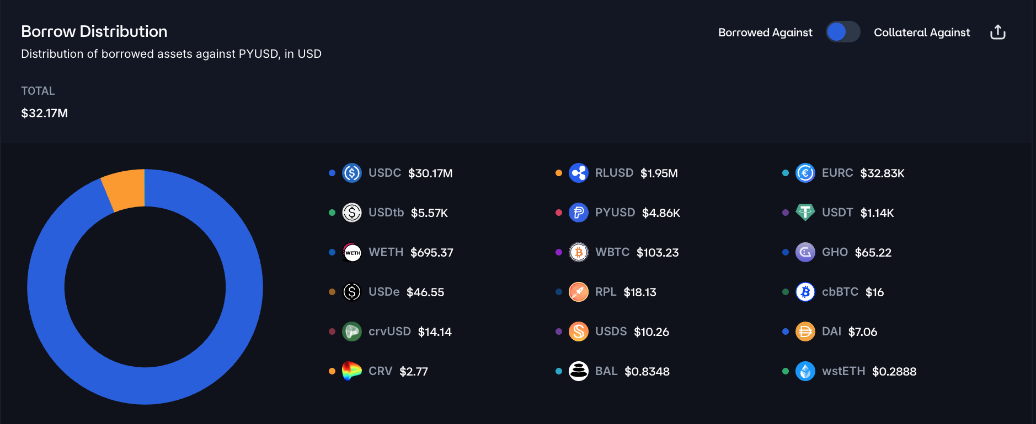This screenshot has width=1036, height=424.
Task: Select the Collateral Against label
Action: click(921, 32)
